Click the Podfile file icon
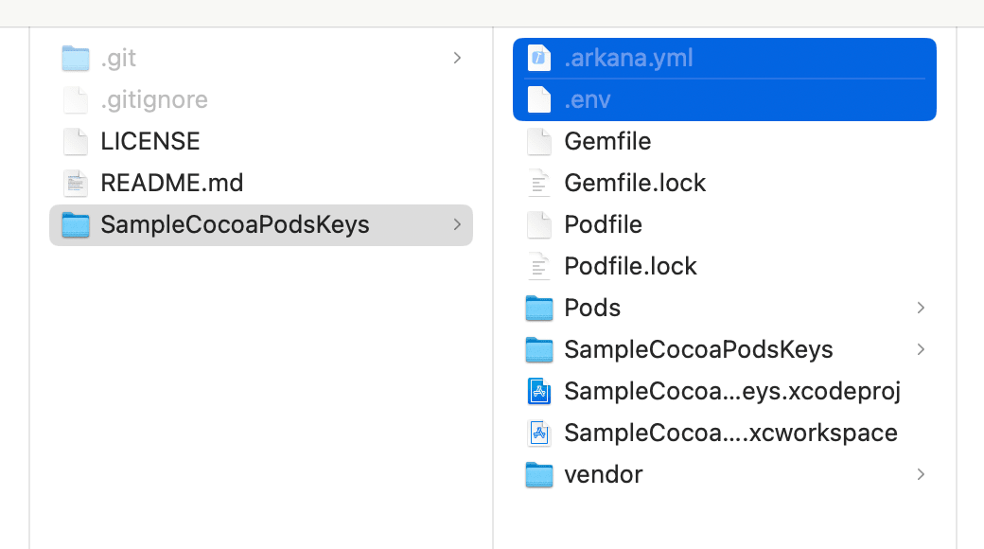 click(539, 225)
